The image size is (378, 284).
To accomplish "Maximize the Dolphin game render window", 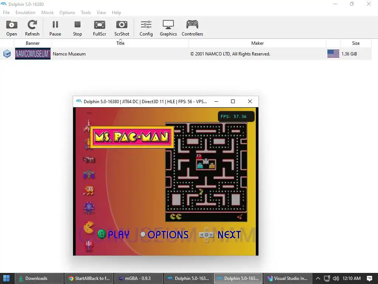I will point(233,101).
